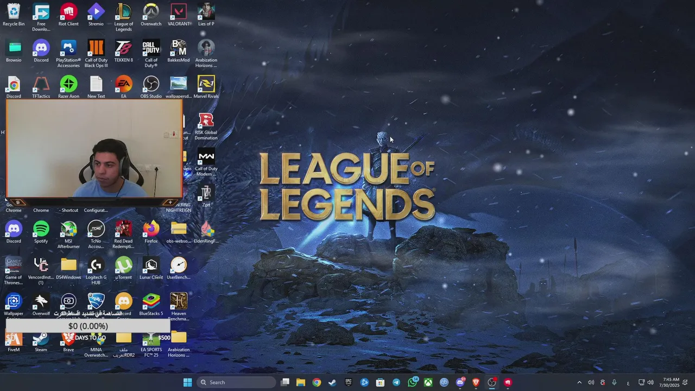The image size is (695, 391).
Task: Open PlayStation Accessories shortcut
Action: pos(68,54)
